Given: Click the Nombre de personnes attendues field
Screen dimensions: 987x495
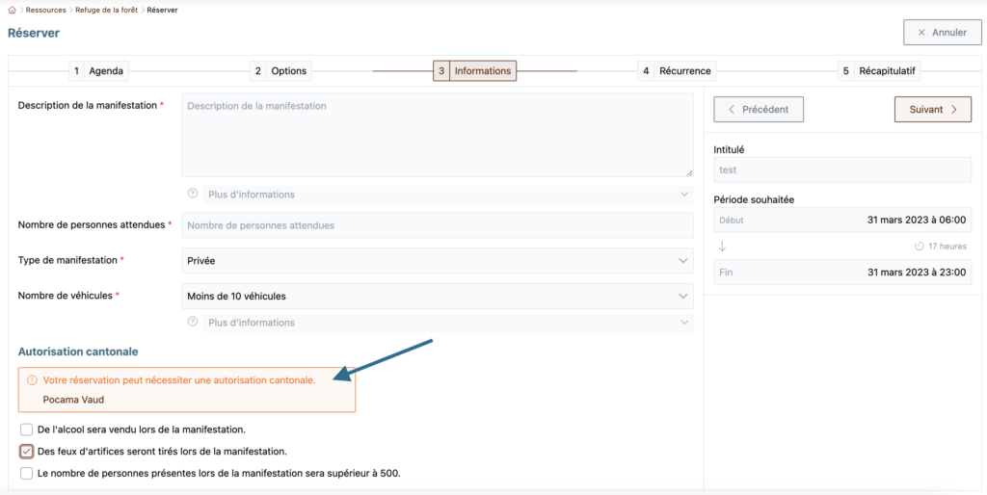Looking at the screenshot, I should pos(438,225).
